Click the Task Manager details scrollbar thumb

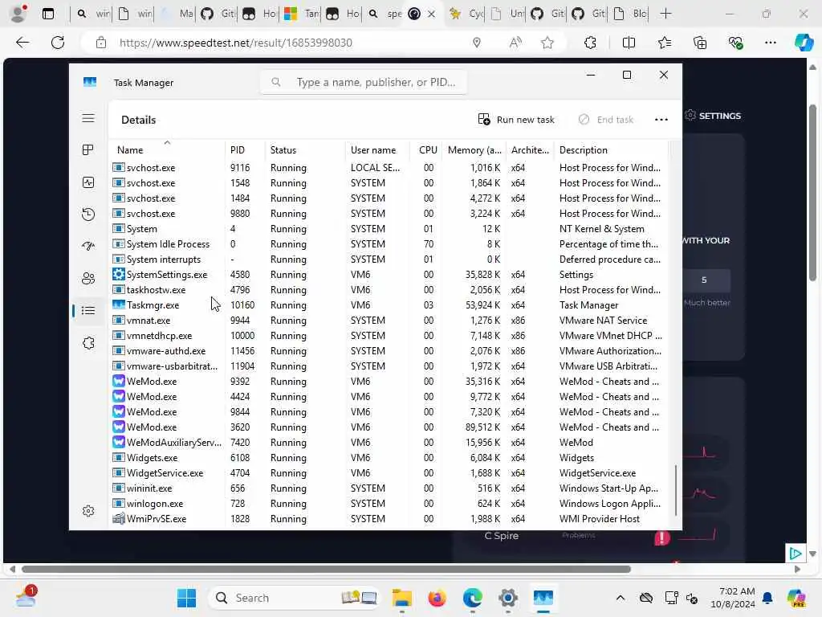point(676,490)
